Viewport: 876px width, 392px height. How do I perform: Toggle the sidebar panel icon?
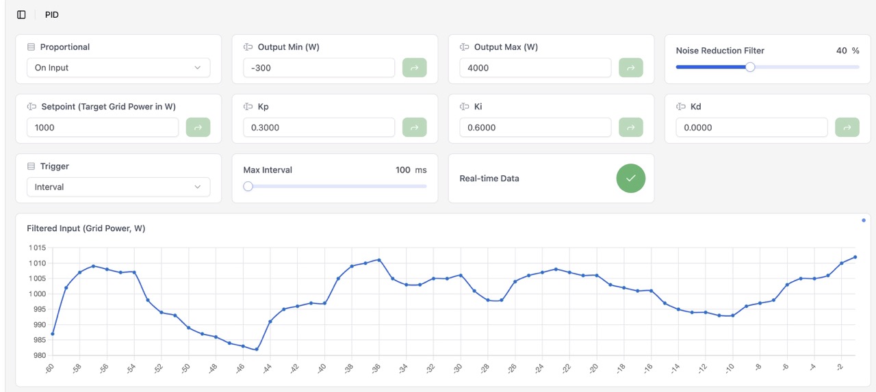click(x=21, y=14)
